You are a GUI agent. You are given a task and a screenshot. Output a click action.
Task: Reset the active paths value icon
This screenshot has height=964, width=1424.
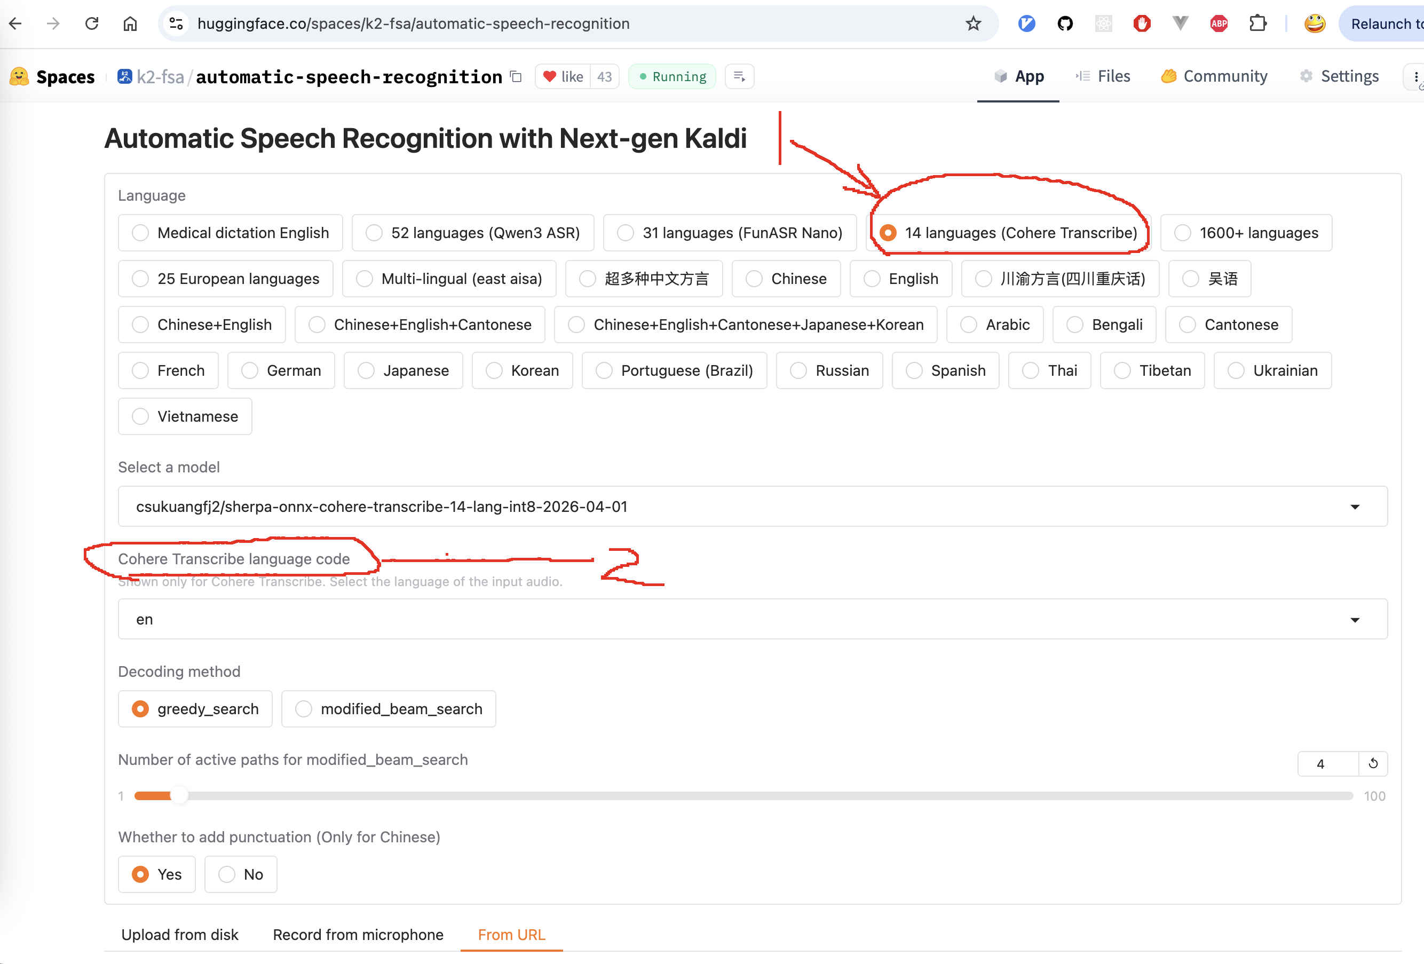point(1373,764)
